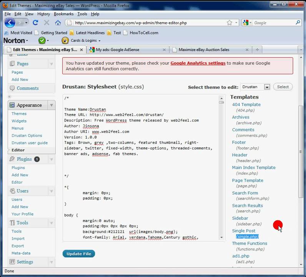Screen dimensions: 306x277
Task: Click the Plugins plug icon
Action: 12,159
